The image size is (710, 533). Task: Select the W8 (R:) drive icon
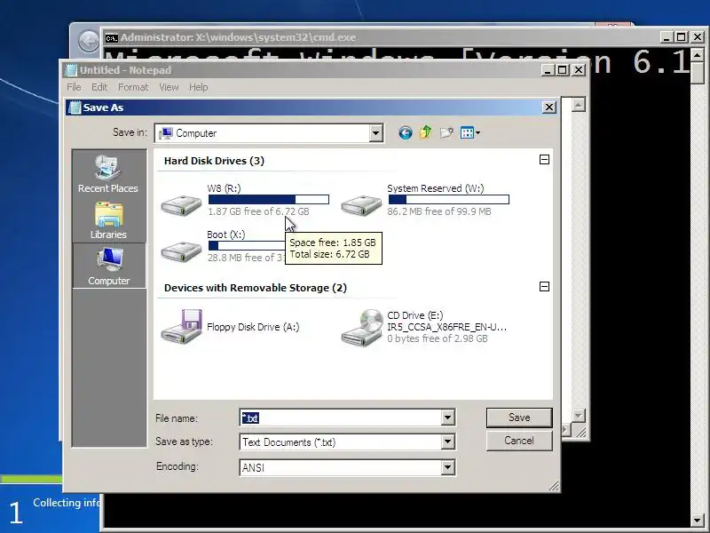(181, 205)
